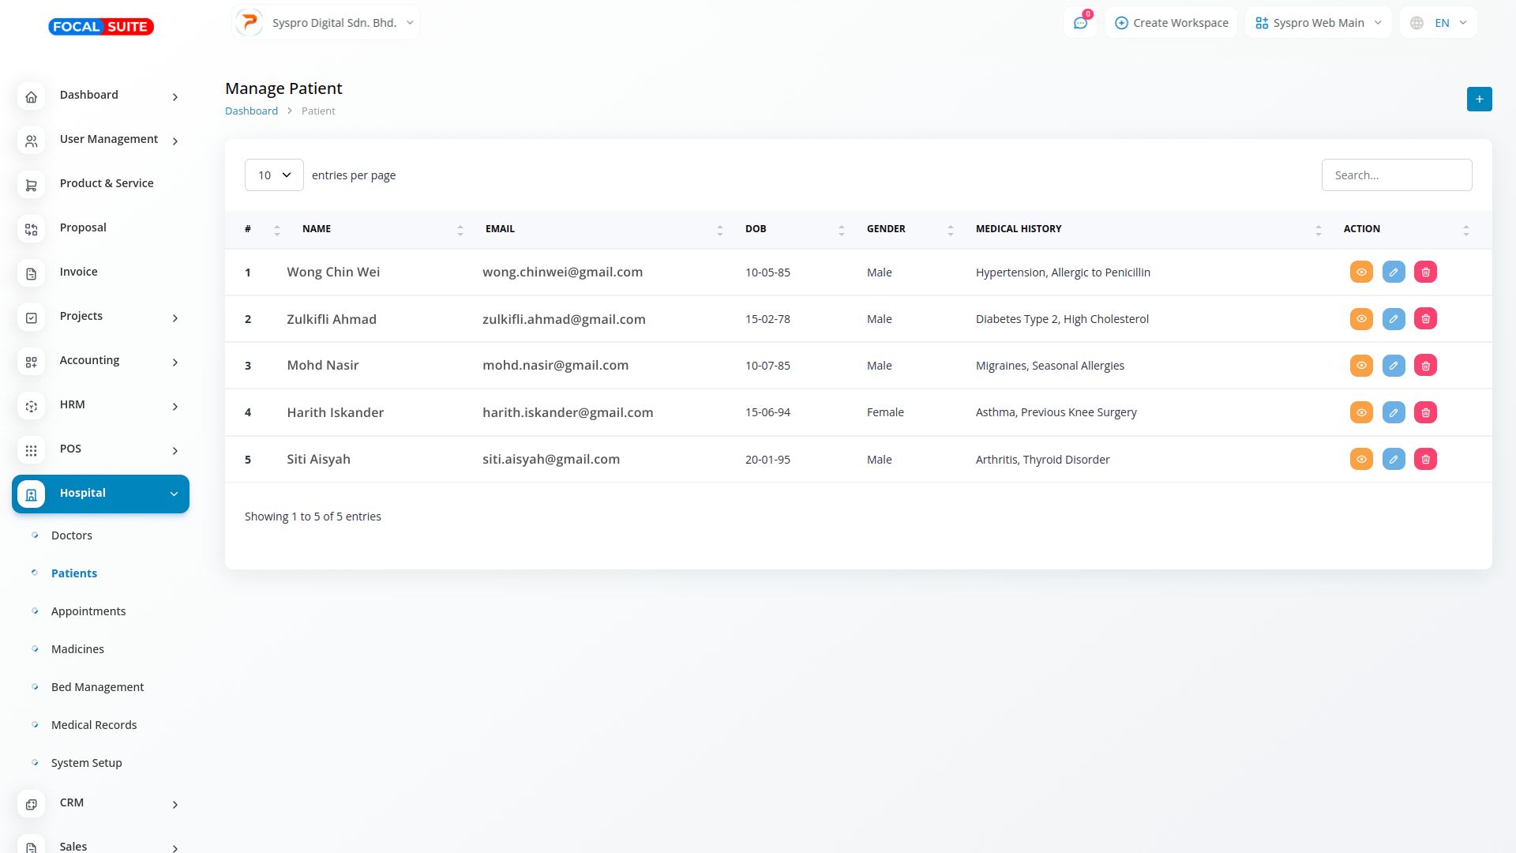
Task: Click the Invoice sidebar icon
Action: pyautogui.click(x=31, y=273)
